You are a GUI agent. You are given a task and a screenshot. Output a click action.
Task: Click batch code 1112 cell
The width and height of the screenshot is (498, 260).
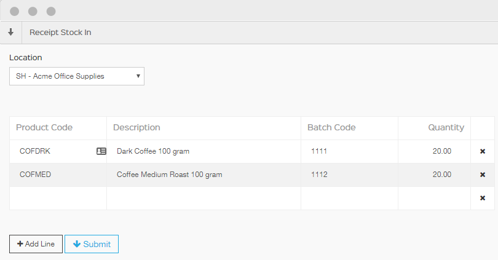349,175
